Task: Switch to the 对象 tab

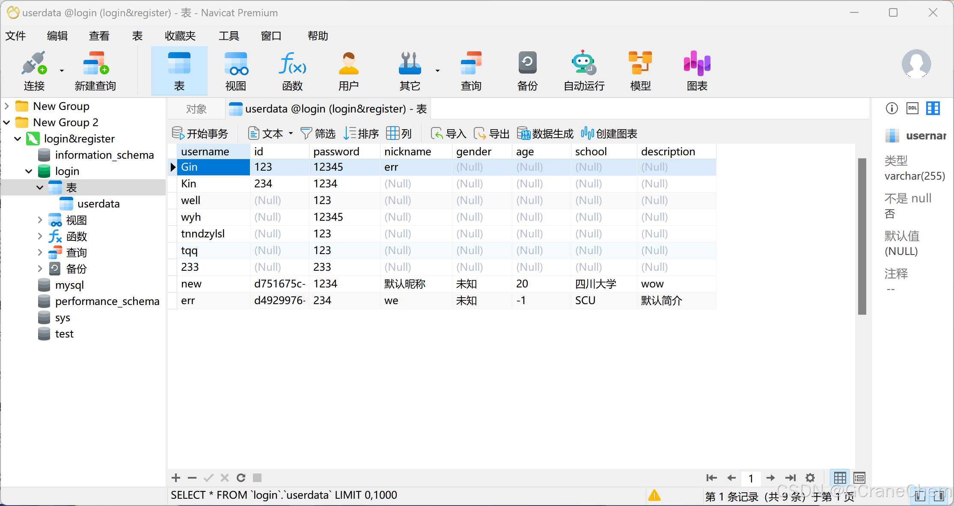Action: pos(196,109)
